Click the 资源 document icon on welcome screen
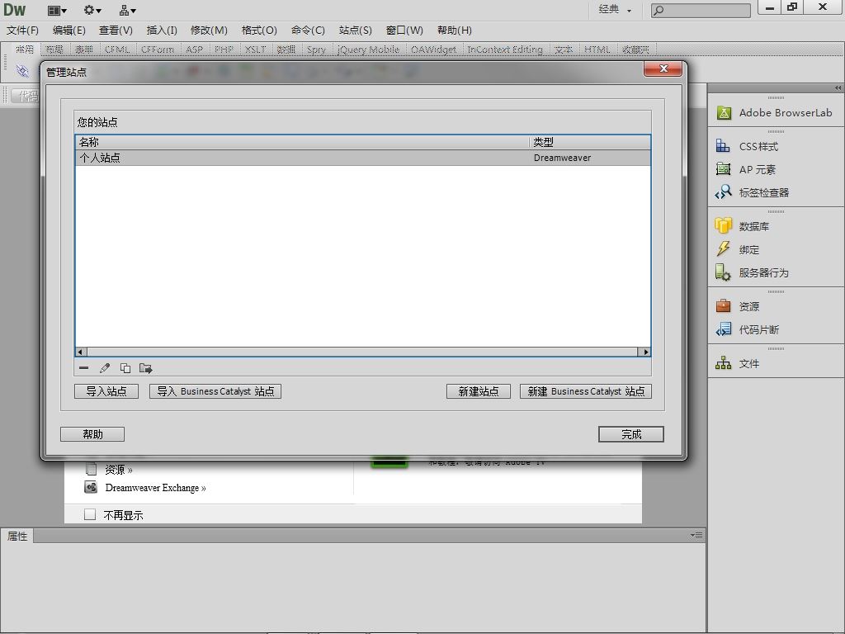The height and width of the screenshot is (634, 845). coord(91,469)
